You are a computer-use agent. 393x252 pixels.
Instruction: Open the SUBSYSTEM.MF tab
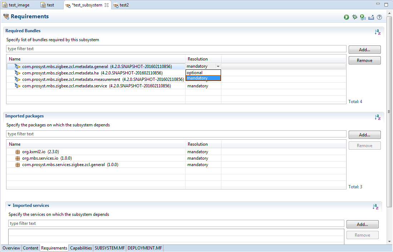109,248
